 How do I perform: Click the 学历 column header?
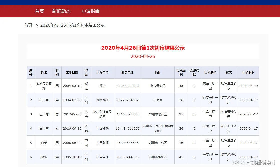pos(87,72)
